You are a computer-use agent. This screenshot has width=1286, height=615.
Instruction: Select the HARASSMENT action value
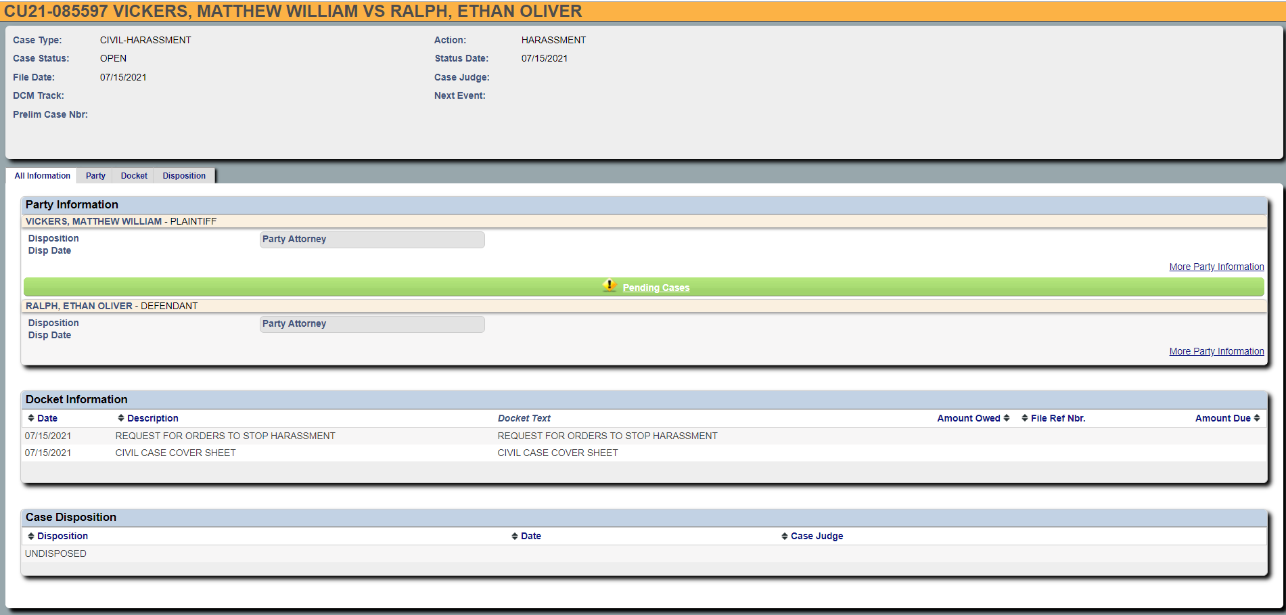[553, 40]
